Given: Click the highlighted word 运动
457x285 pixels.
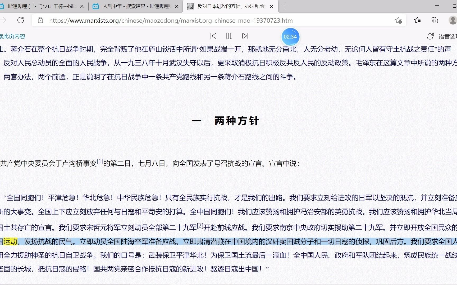Looking at the screenshot, I should click(10, 241).
